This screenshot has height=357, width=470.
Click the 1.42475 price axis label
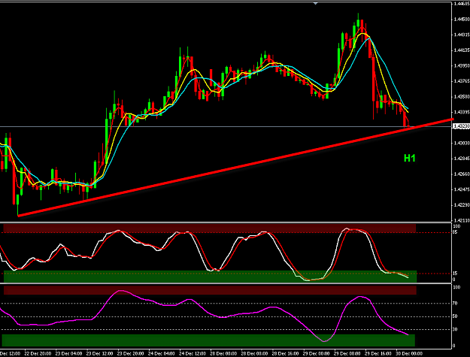[462, 189]
